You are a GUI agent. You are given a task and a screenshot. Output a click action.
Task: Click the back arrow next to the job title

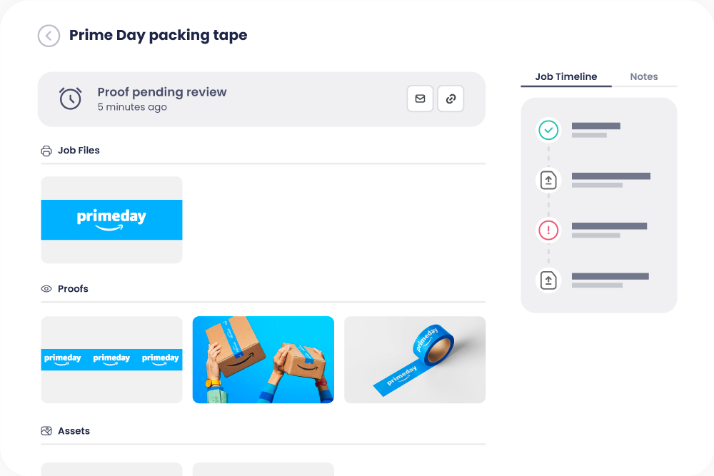pos(49,36)
